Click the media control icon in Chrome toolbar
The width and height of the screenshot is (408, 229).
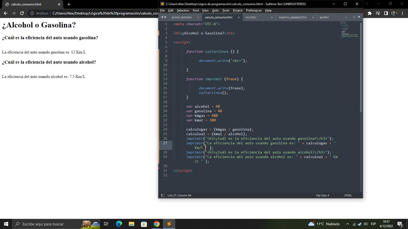pos(378,13)
